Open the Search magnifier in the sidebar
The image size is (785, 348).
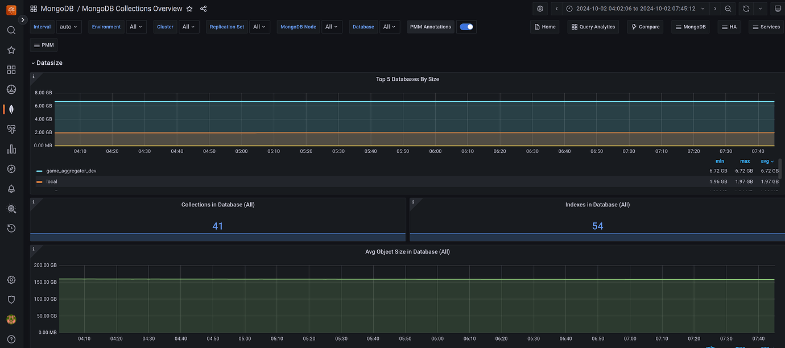pyautogui.click(x=11, y=30)
